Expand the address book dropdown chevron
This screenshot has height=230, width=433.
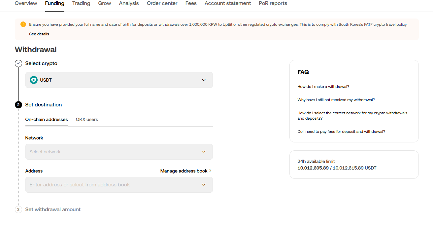[x=204, y=185]
